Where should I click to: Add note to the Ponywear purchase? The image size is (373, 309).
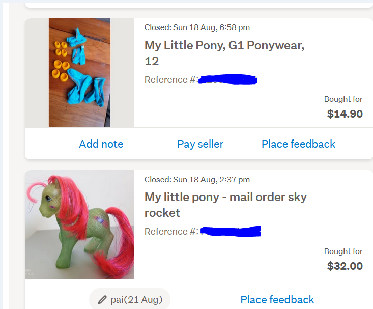point(101,144)
